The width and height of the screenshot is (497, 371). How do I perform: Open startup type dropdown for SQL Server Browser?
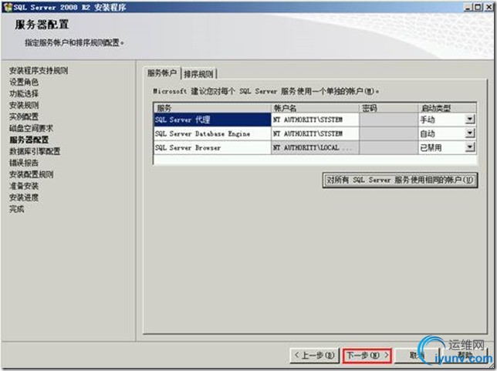(471, 147)
